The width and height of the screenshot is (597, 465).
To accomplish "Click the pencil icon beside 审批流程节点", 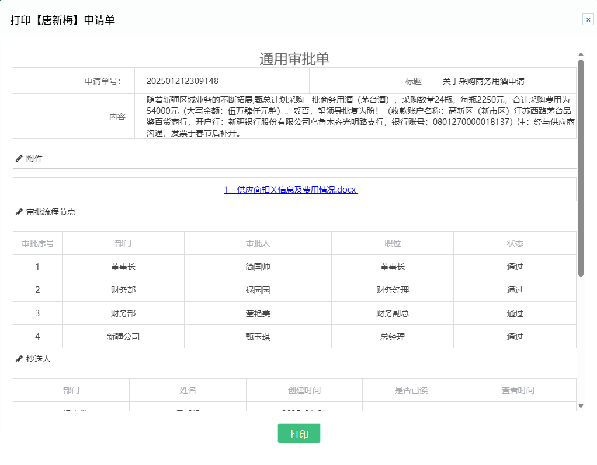I will [19, 212].
